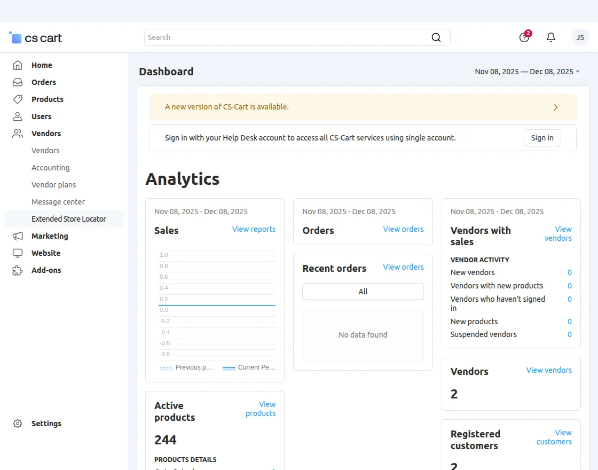Click the Current Period chart legend swatch
The image size is (598, 470).
click(230, 367)
